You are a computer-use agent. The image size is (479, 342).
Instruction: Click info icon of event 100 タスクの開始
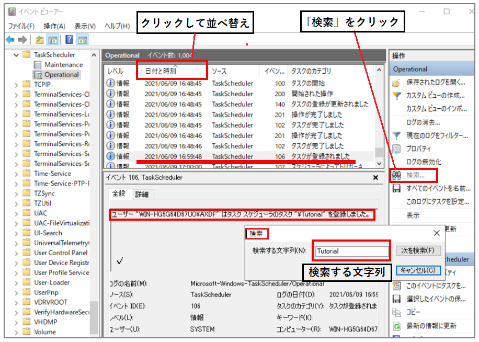[x=110, y=83]
